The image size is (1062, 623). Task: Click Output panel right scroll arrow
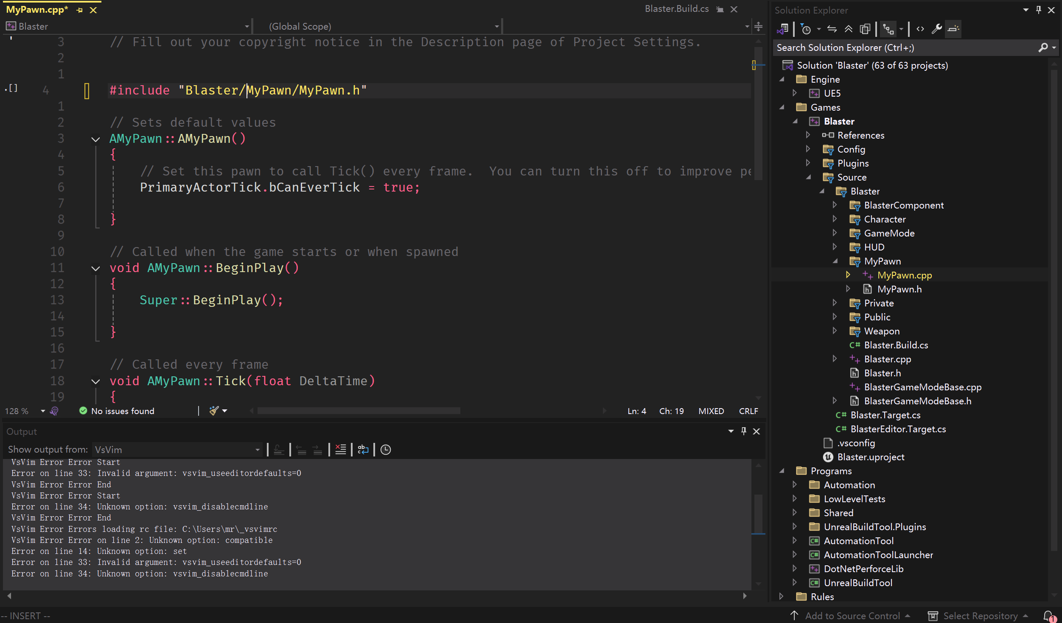745,595
